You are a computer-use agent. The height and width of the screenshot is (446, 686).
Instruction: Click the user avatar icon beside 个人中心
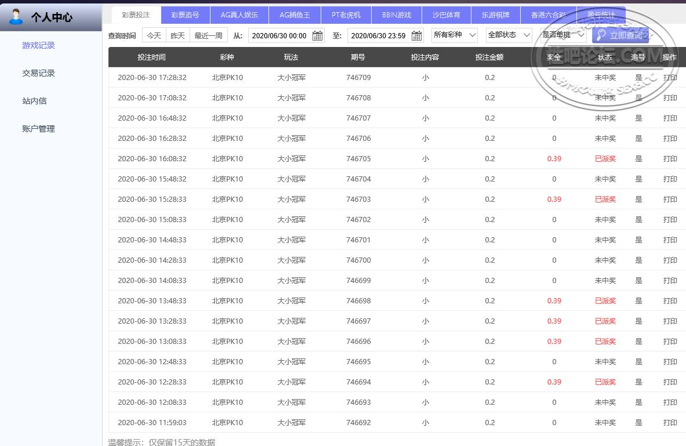point(16,17)
